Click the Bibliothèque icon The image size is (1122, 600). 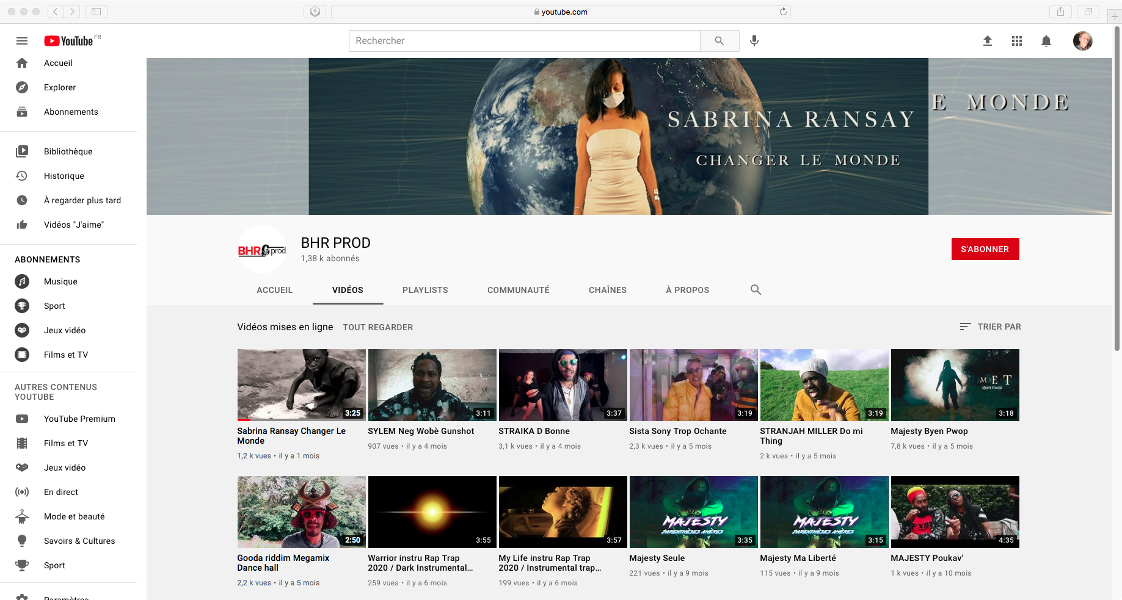[22, 151]
